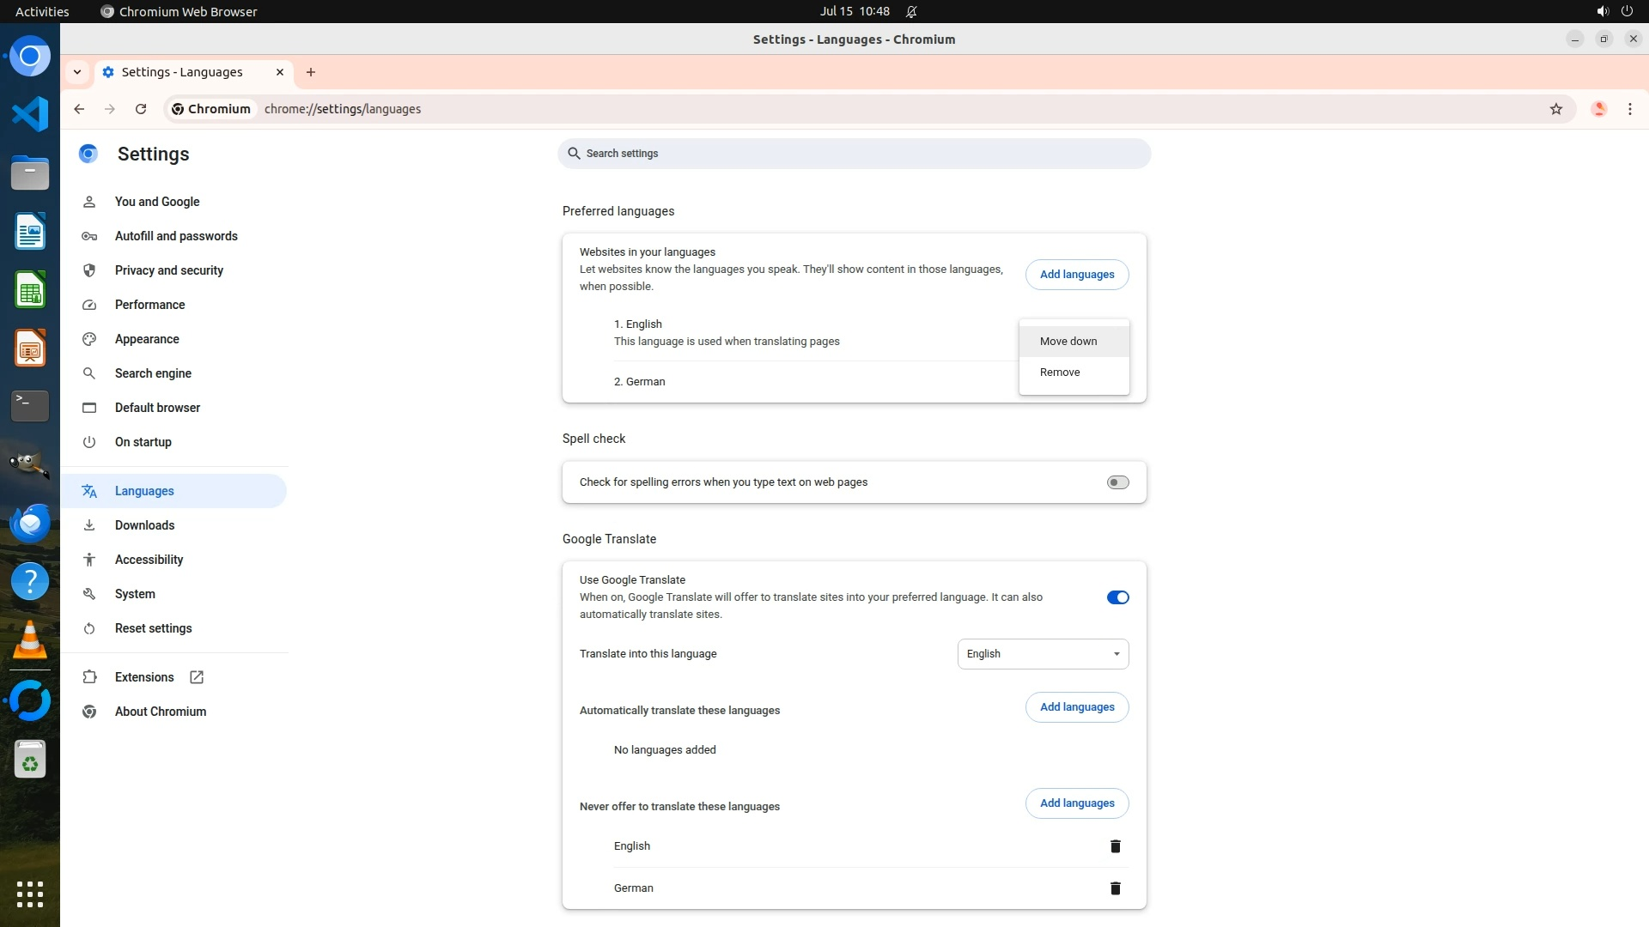Image resolution: width=1649 pixels, height=927 pixels.
Task: Turn off Use Google Translate toggle
Action: (1117, 597)
